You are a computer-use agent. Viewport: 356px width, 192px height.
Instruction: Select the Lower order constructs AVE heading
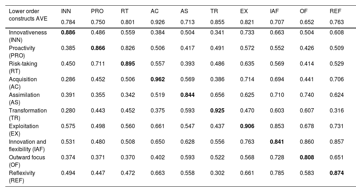(28, 15)
